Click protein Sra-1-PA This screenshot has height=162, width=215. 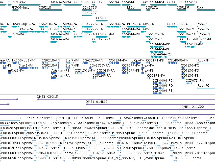[x=26, y=66]
